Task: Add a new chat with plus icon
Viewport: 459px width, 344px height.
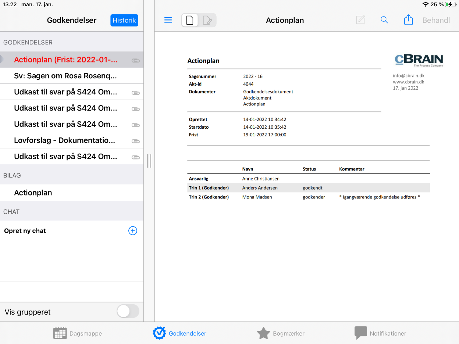Action: [x=132, y=231]
